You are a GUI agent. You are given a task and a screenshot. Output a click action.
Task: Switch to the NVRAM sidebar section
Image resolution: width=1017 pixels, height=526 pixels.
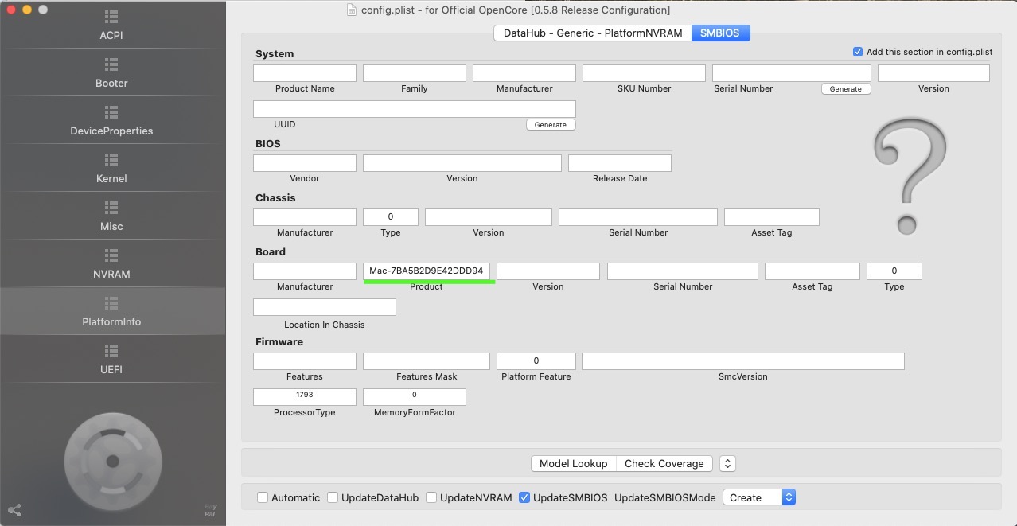tap(111, 263)
